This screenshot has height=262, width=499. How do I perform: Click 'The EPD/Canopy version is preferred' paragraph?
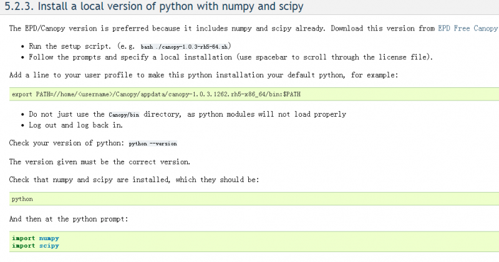point(187,29)
